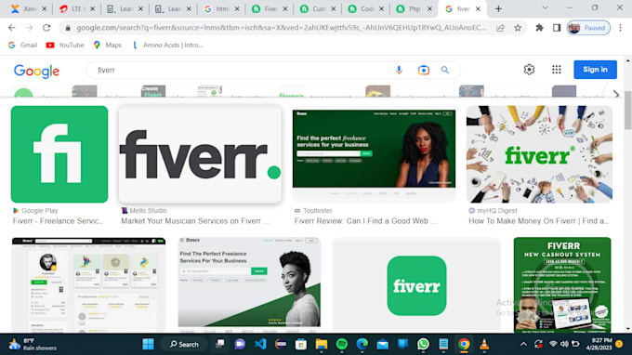Open the Chrome three-dot menu
632x355 pixels.
[x=620, y=28]
